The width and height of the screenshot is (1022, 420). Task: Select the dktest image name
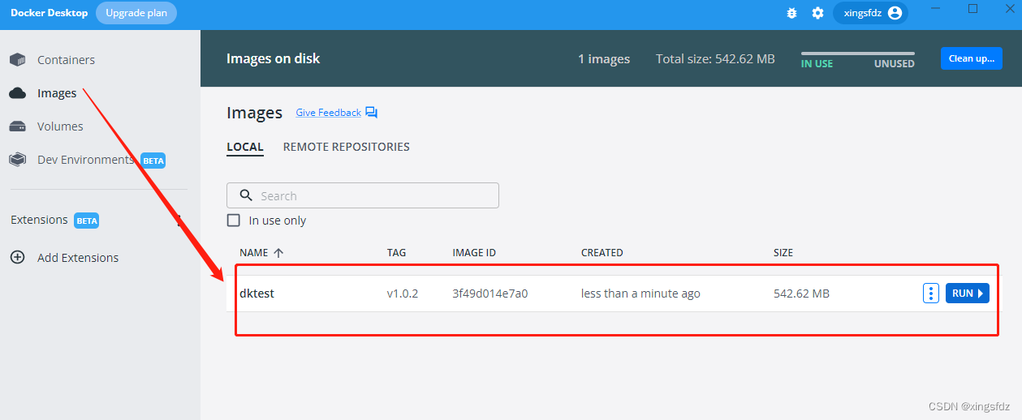pyautogui.click(x=257, y=294)
